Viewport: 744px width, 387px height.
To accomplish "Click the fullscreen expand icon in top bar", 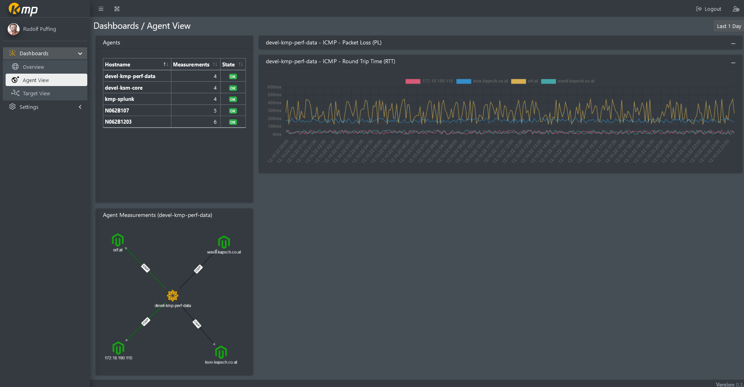I will point(117,9).
